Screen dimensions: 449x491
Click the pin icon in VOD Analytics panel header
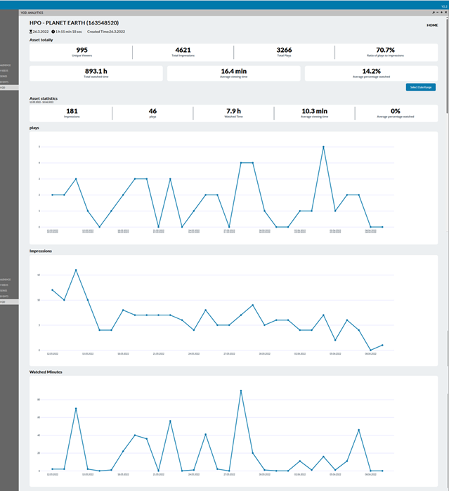point(434,13)
